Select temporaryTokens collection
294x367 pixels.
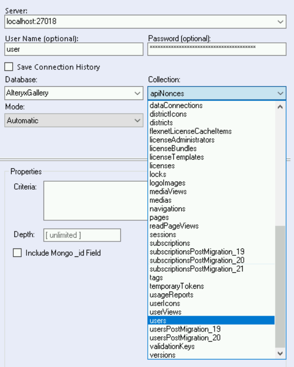pyautogui.click(x=211, y=287)
